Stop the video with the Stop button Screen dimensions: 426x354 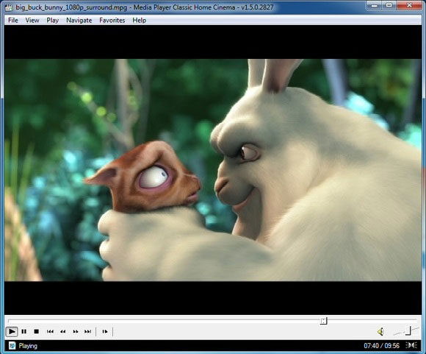coord(37,331)
